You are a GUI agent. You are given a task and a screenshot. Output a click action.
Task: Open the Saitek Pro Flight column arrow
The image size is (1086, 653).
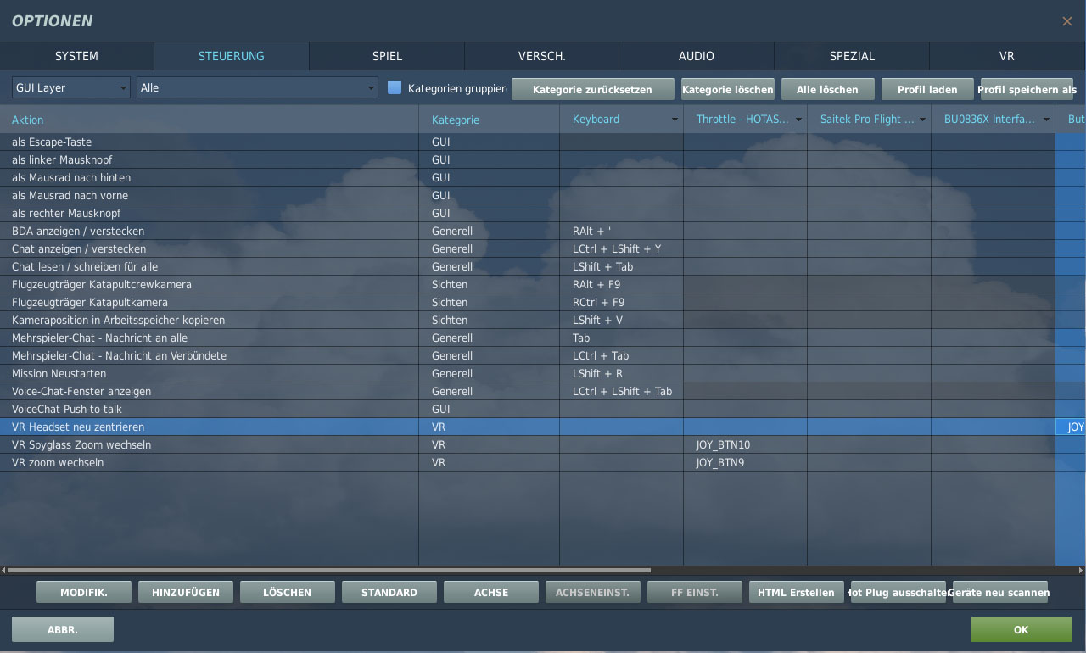922,120
